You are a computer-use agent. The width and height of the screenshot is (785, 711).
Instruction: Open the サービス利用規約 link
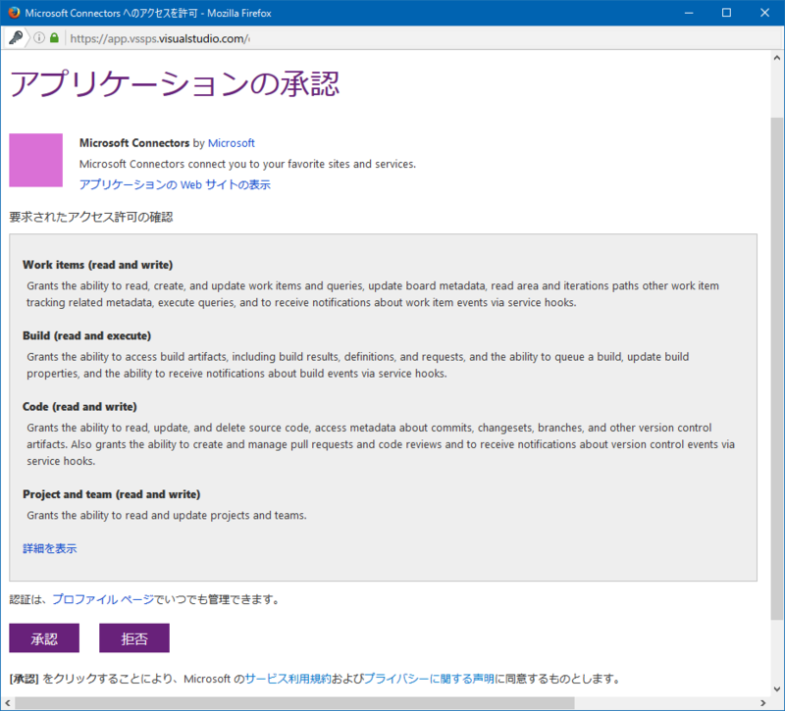coord(288,679)
